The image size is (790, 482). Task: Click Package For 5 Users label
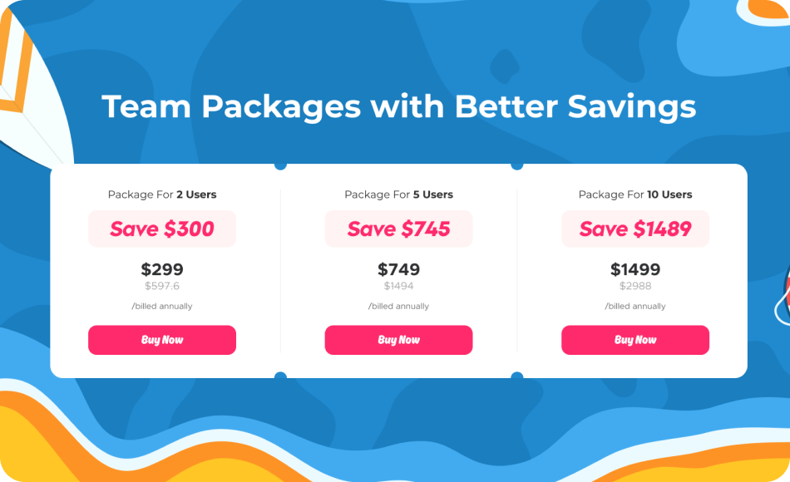(x=398, y=194)
